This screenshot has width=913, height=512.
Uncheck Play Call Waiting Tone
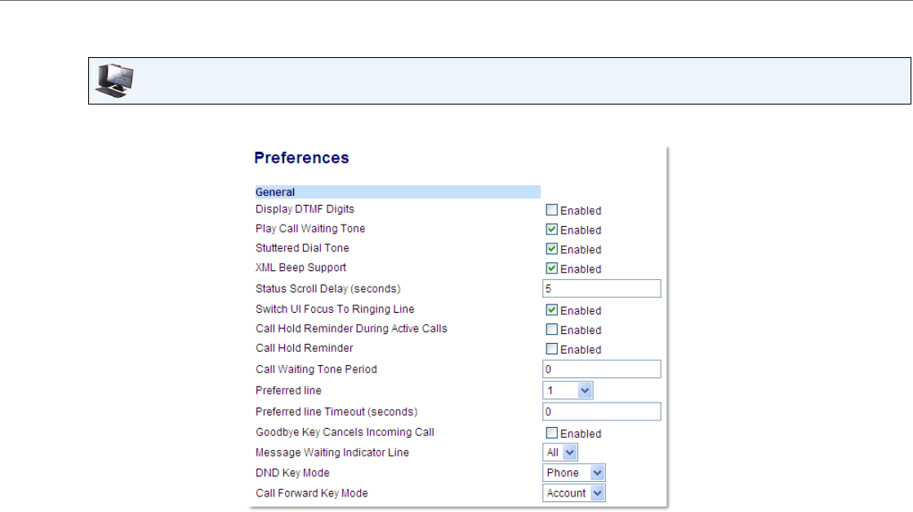551,229
